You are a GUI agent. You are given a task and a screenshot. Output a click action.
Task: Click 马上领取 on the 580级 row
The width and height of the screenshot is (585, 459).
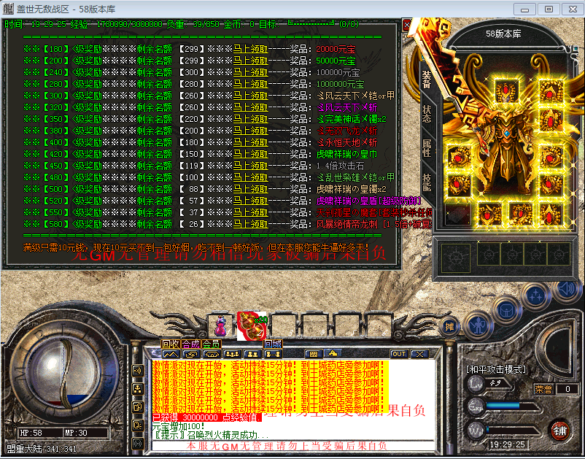[251, 224]
